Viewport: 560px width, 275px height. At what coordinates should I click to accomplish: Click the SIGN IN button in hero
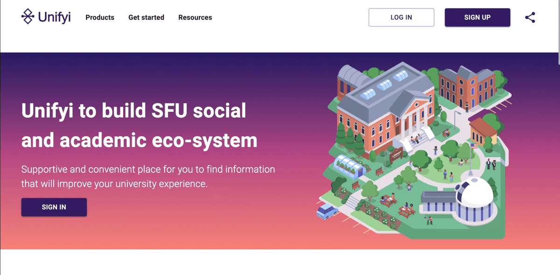[x=54, y=207]
